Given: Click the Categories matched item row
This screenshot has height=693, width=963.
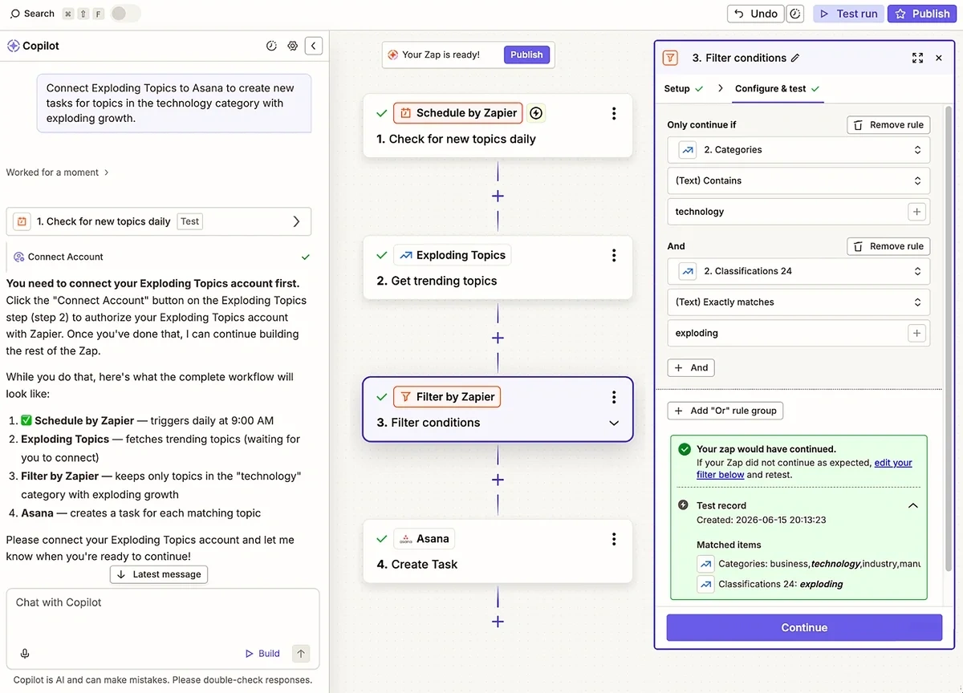Looking at the screenshot, I should [x=808, y=564].
